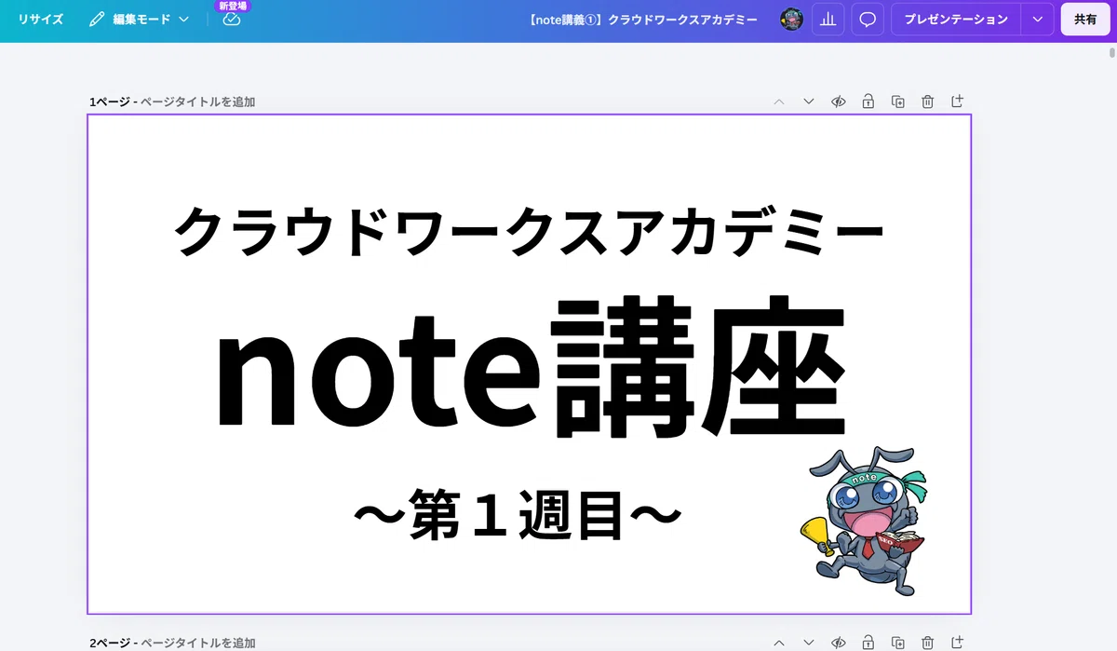Select the クラウドワークスアカデミー heading text
Viewport: 1117px width, 651px height.
(529, 232)
